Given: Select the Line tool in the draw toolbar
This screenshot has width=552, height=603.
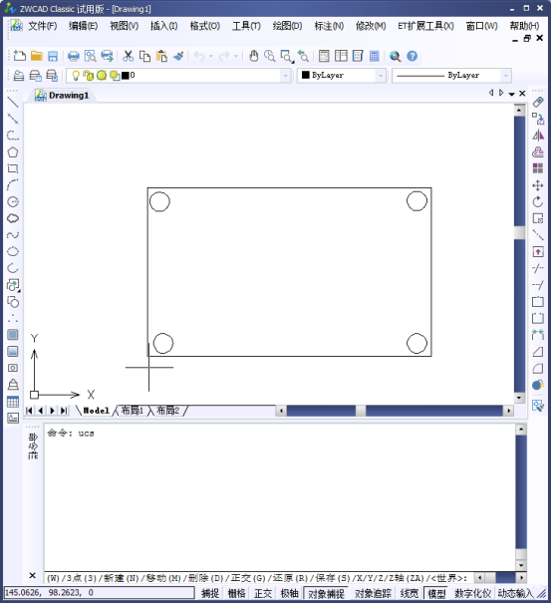Looking at the screenshot, I should coord(13,103).
